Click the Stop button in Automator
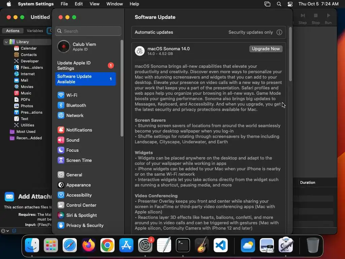Screen dimensions: 345x259 315,19
